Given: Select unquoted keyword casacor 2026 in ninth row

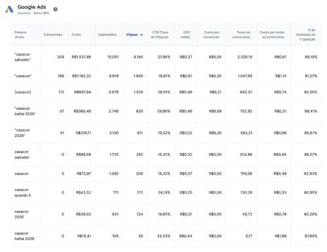Looking at the screenshot, I should [x=22, y=214].
